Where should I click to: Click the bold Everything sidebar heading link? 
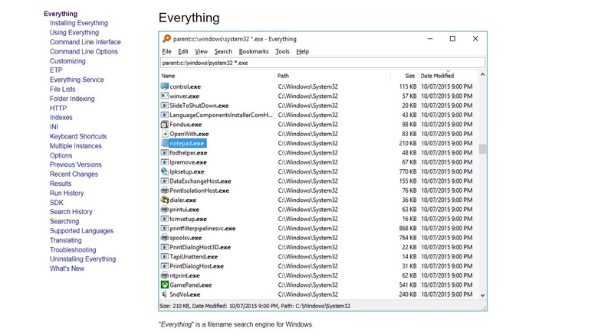tap(61, 14)
